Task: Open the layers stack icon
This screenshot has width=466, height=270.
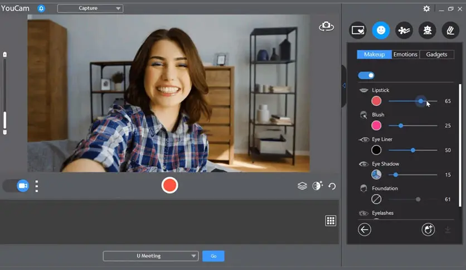Action: (x=302, y=186)
